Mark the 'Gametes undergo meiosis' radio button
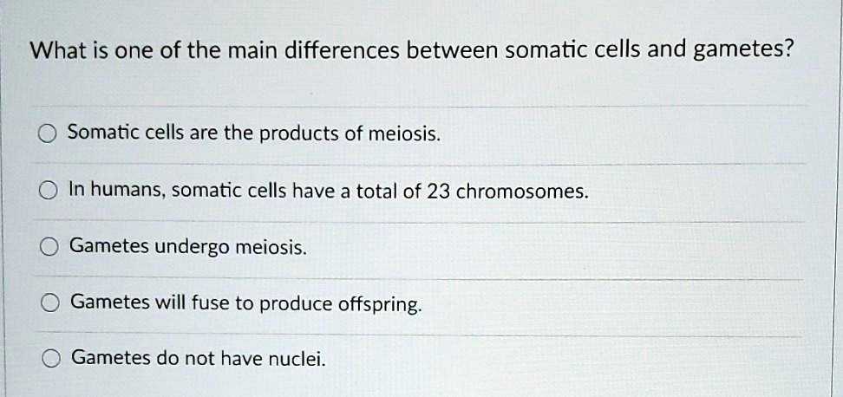This screenshot has height=397, width=843. pos(49,248)
